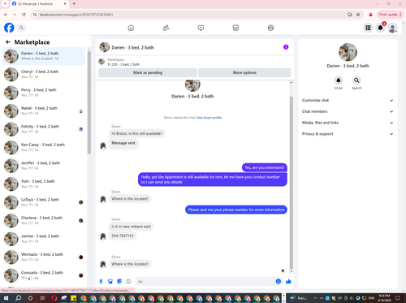Choose a sticker from the composer
This screenshot has height=303, width=406.
[x=119, y=281]
